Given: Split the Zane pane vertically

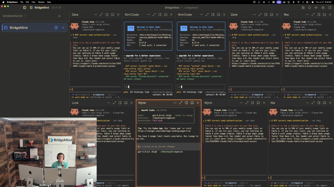Looking at the screenshot, I should [x=266, y=15].
